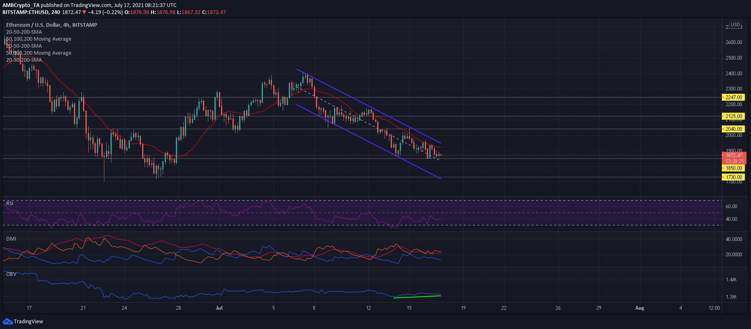Select the 26 date on time axis
The width and height of the screenshot is (751, 329).
pyautogui.click(x=558, y=308)
